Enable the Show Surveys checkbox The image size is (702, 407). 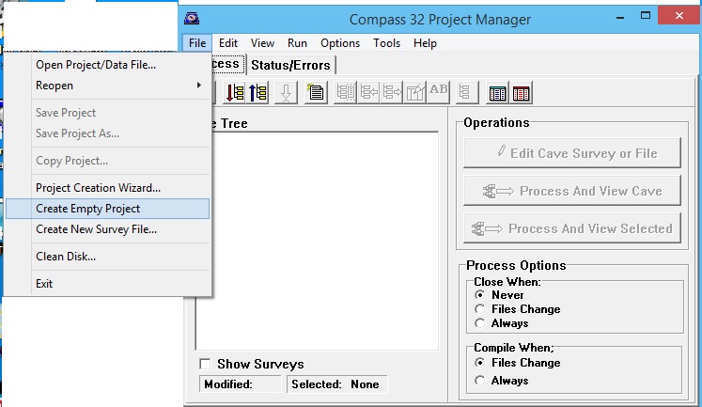(x=205, y=364)
